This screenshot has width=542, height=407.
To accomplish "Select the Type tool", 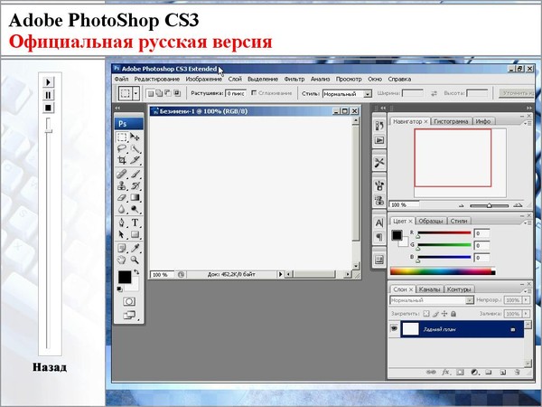I will pos(135,222).
